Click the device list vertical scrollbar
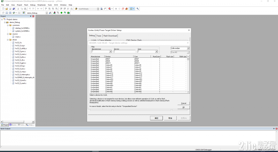 click(x=188, y=74)
